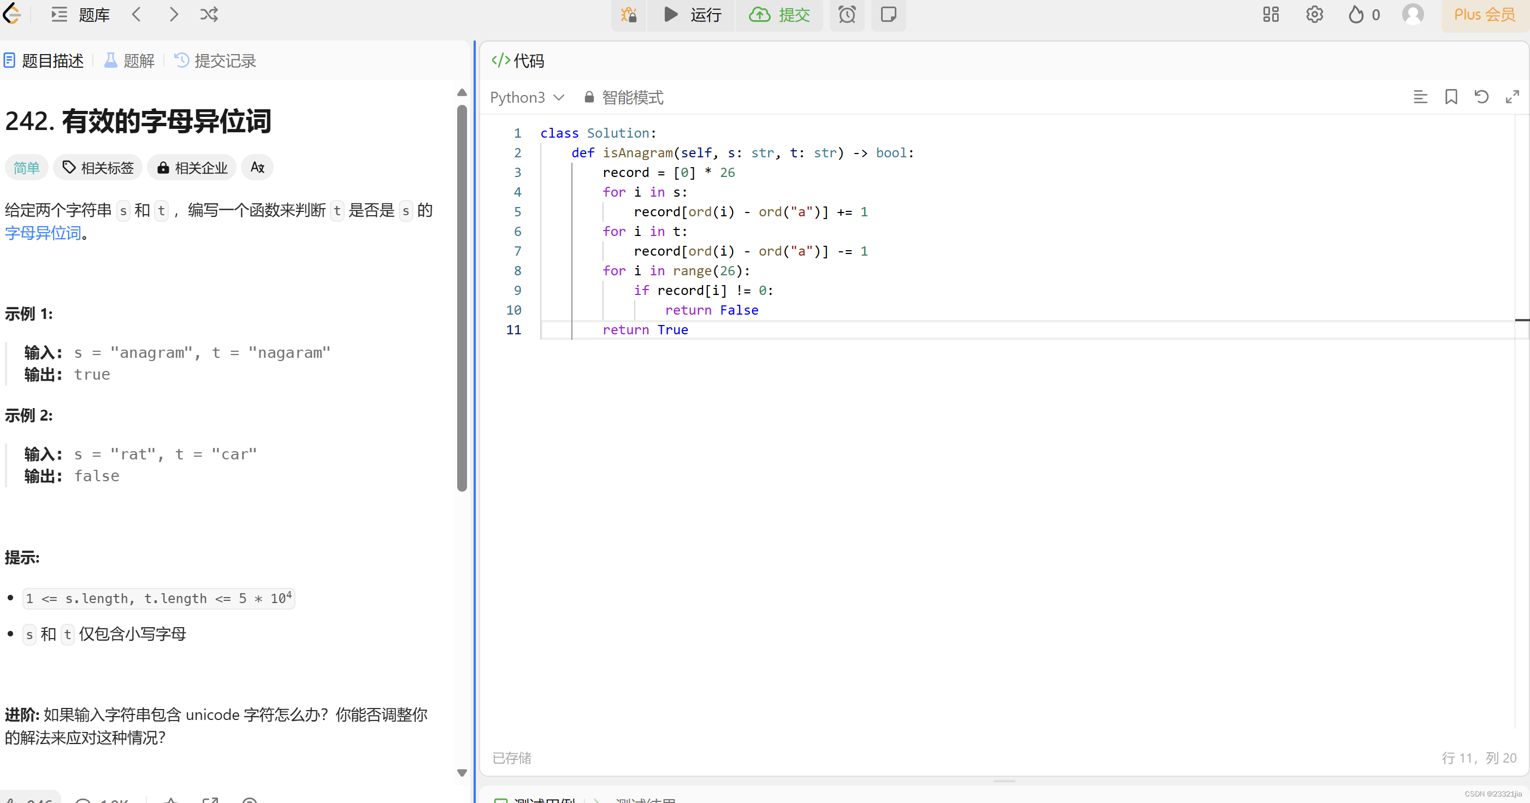Run the code with 运行
Screen dimensions: 1530x803
click(x=692, y=14)
